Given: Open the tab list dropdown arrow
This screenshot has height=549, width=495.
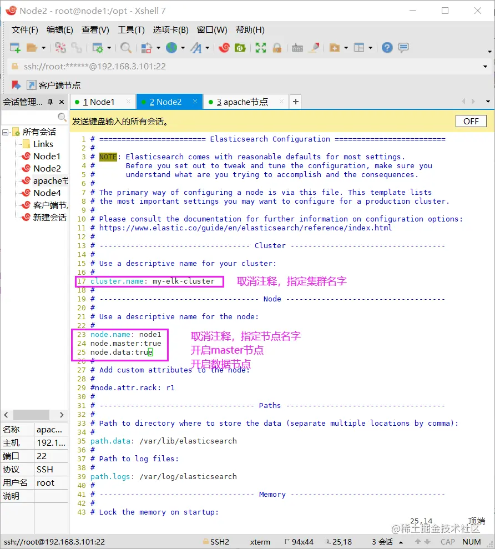Looking at the screenshot, I should (488, 102).
